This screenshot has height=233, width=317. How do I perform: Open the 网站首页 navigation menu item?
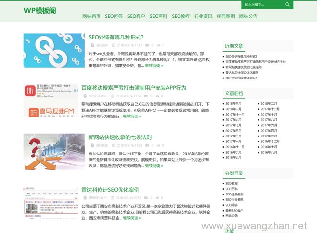pyautogui.click(x=91, y=16)
